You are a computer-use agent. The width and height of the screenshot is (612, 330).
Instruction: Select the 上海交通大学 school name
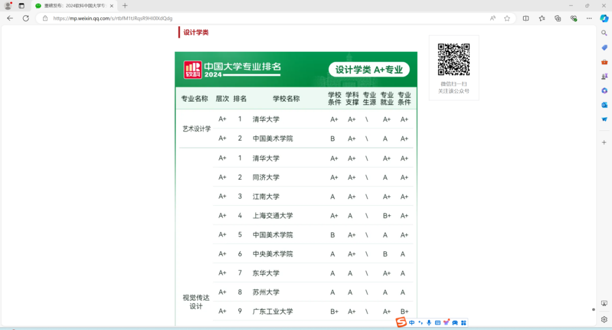[x=273, y=215]
